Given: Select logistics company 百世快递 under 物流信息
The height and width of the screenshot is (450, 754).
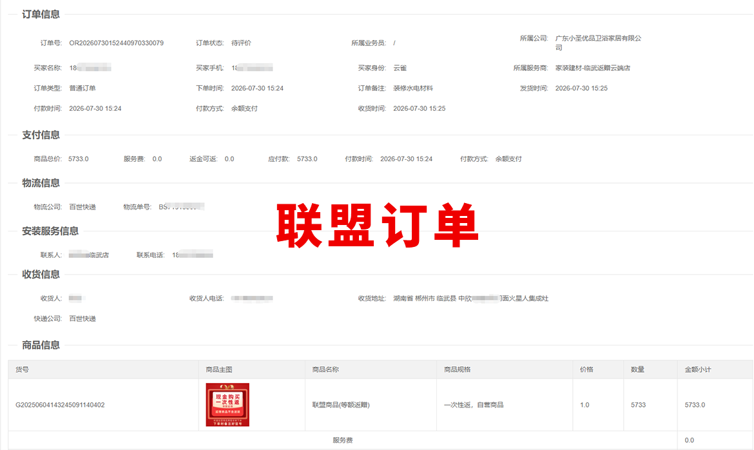Looking at the screenshot, I should click(x=82, y=207).
